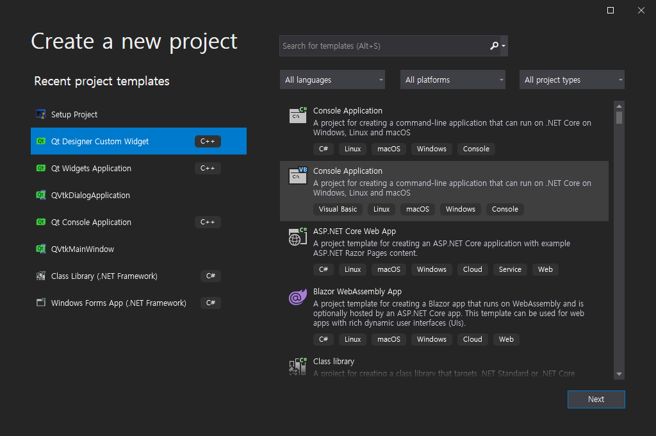The width and height of the screenshot is (656, 436).
Task: Click the QVtkDialogApplication icon
Action: pyautogui.click(x=41, y=195)
